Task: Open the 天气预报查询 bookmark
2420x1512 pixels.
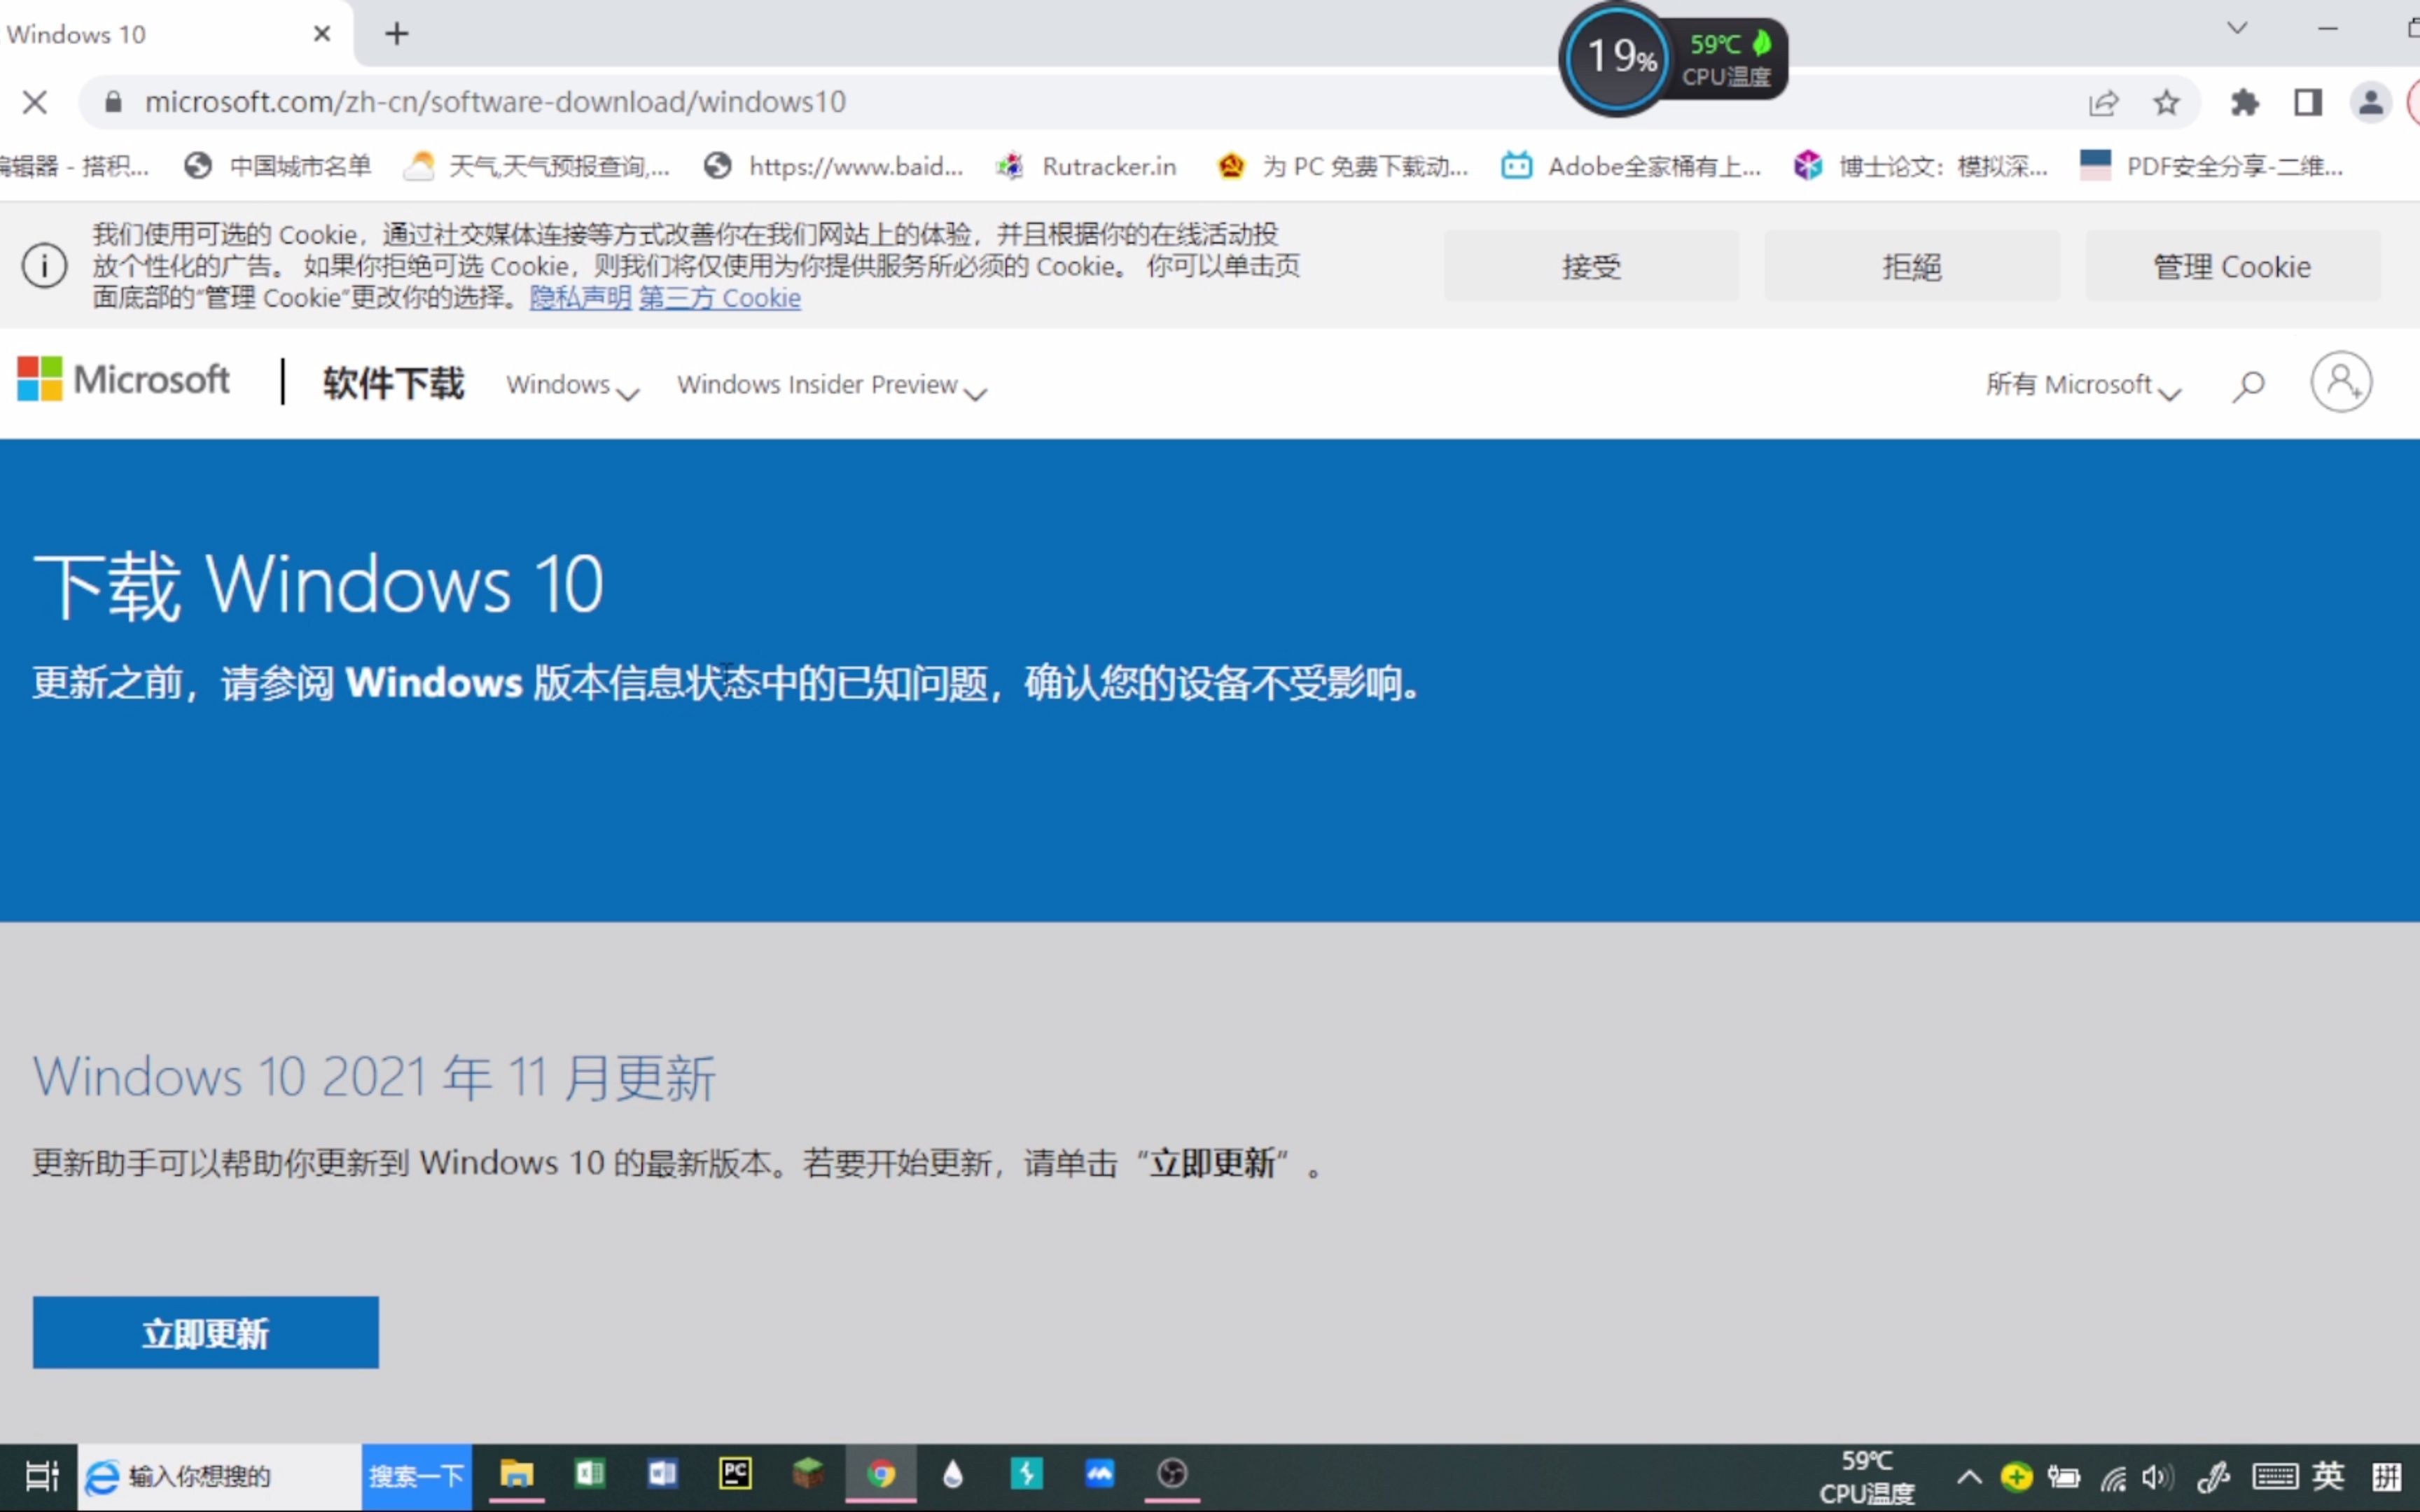Action: click(x=536, y=165)
